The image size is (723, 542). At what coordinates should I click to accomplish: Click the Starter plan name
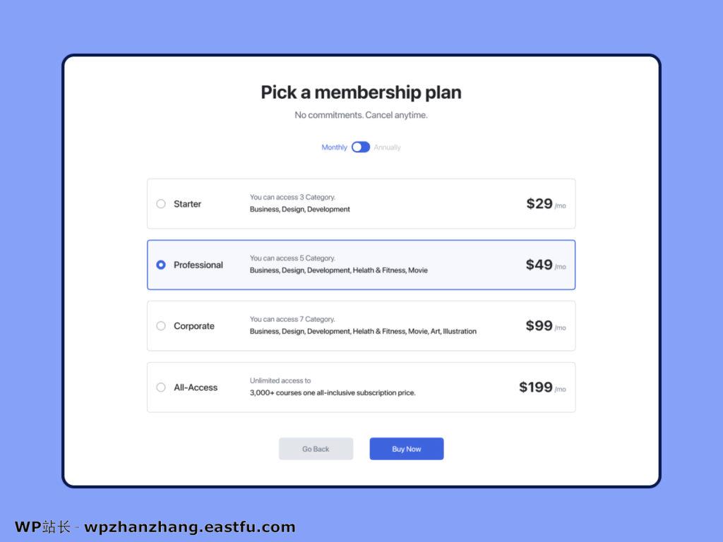click(x=187, y=204)
